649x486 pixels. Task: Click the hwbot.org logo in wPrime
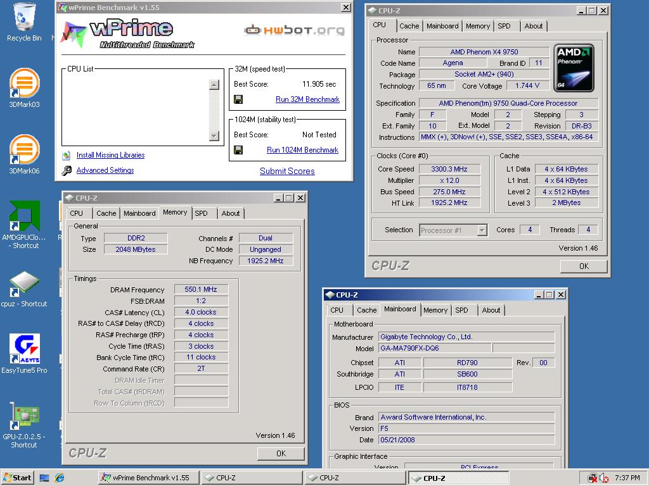[x=294, y=30]
